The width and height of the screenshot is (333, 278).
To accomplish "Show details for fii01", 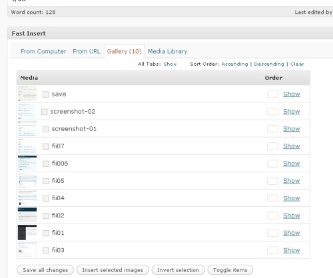I will [292, 233].
